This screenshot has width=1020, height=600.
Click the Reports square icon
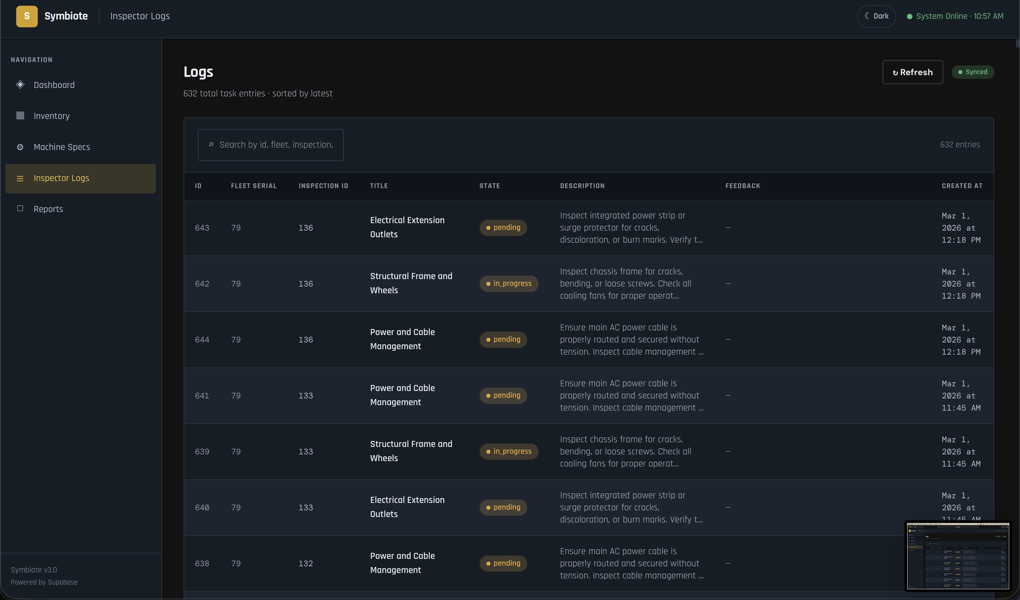(x=20, y=208)
